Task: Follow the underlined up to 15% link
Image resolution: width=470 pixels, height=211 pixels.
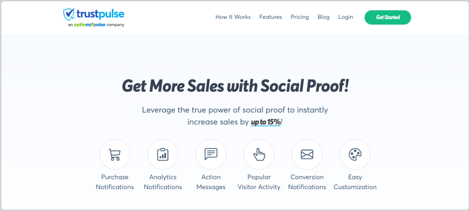Action: pos(266,122)
